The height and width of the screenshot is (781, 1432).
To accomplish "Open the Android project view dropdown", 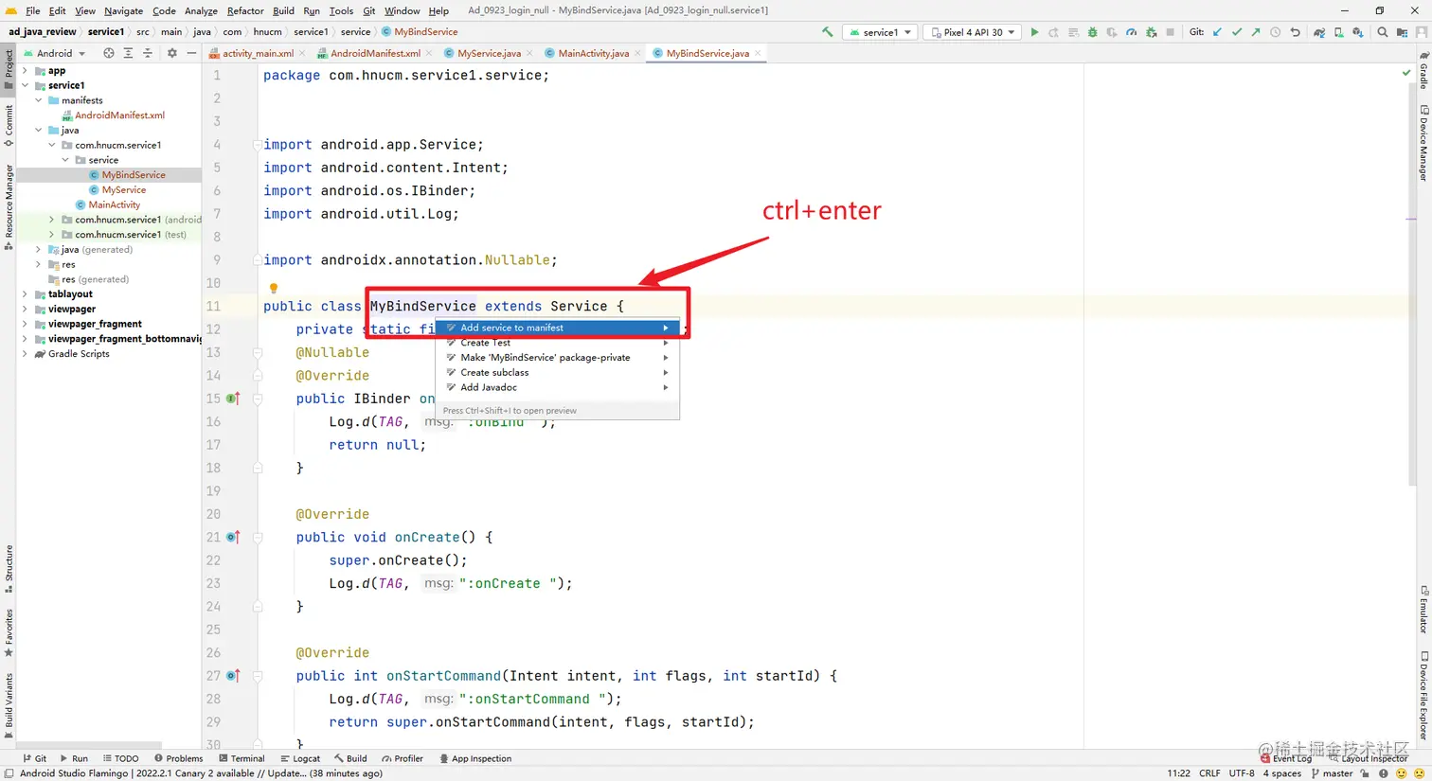I will pos(54,53).
